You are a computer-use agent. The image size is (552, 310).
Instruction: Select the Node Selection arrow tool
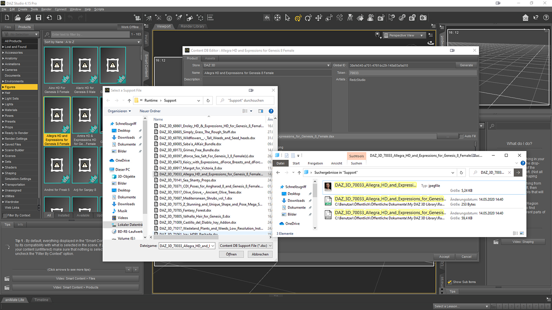point(287,18)
